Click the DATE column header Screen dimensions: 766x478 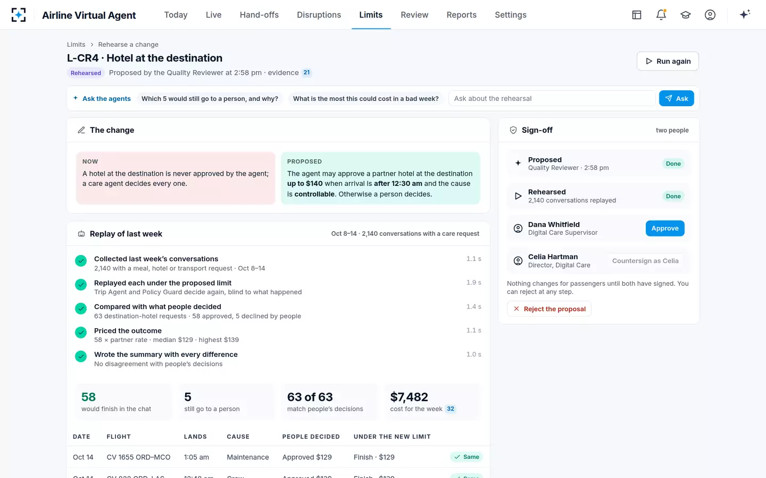click(x=81, y=437)
